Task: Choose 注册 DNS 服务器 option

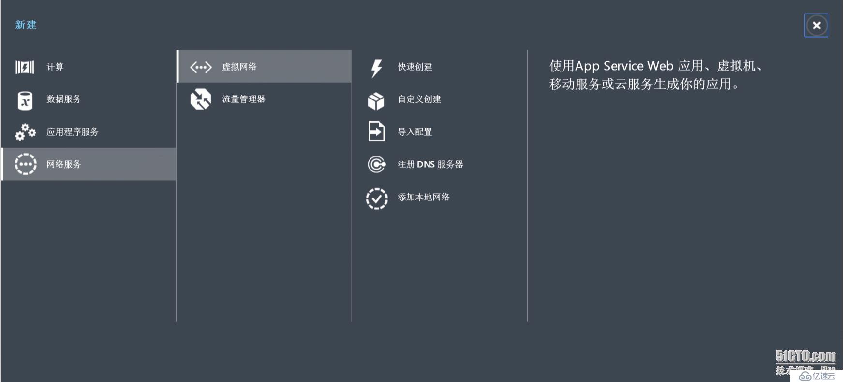Action: click(x=440, y=164)
